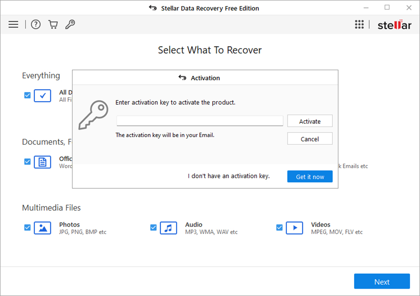This screenshot has height=296, width=420.
Task: Click the back arrow in the title bar
Action: (153, 8)
